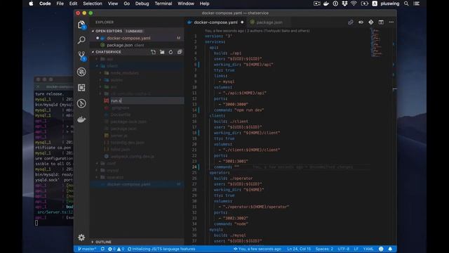449x253 pixels.
Task: Open the Explorer view in activity bar
Action: 81,25
